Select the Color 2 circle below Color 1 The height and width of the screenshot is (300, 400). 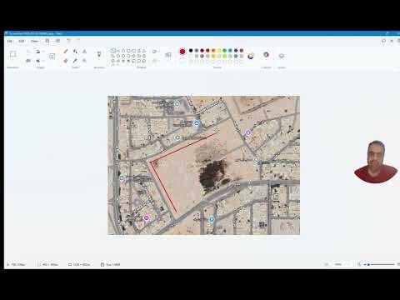click(182, 61)
